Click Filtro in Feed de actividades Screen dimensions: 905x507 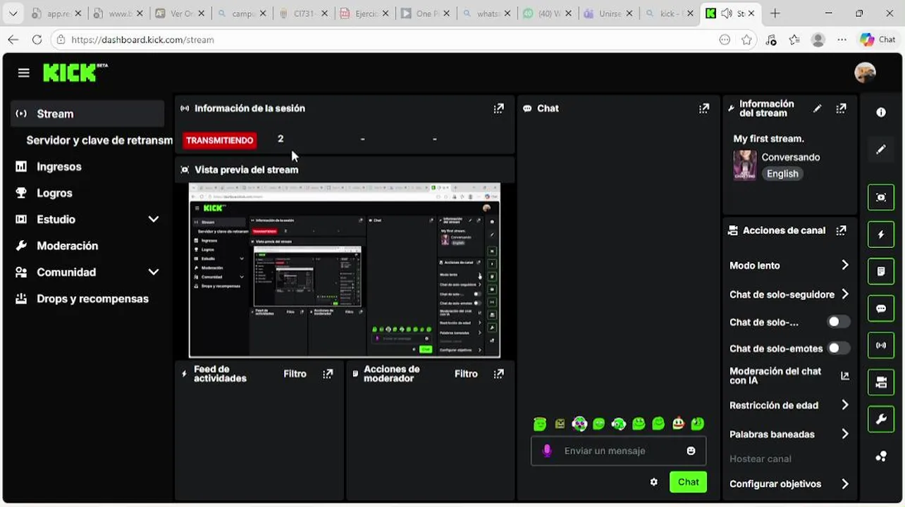coord(295,374)
